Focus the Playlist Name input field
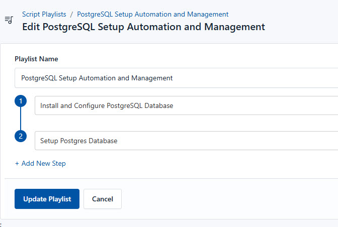Screen dimensions: 338x227 tap(177, 78)
